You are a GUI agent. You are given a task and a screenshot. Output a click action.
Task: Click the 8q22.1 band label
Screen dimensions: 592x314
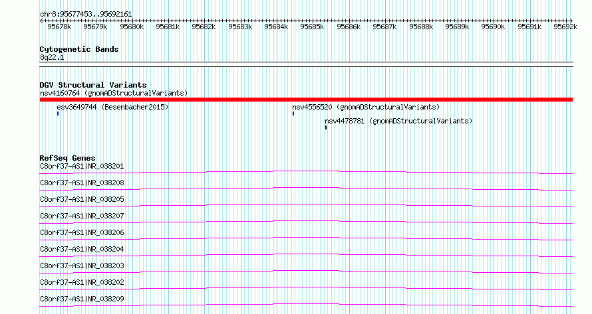[x=52, y=58]
